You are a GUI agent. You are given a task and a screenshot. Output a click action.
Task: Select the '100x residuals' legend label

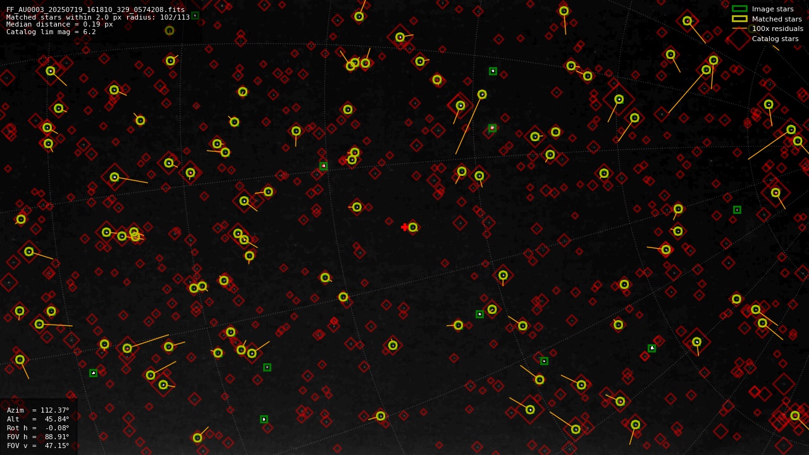point(777,28)
